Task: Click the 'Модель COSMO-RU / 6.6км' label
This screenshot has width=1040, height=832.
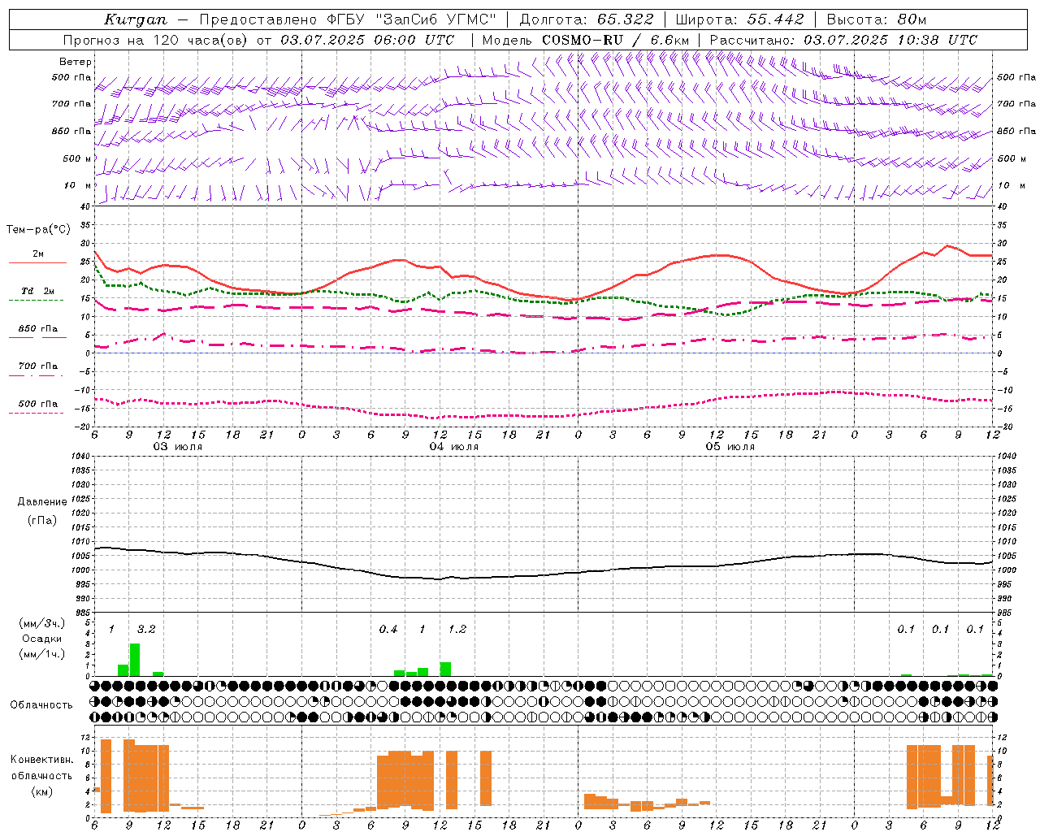Action: pos(586,40)
